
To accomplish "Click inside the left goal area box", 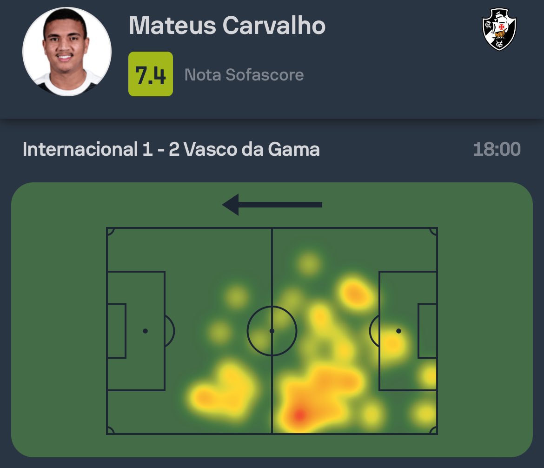I will click(116, 331).
